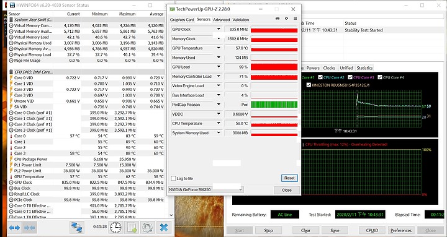
Task: Open the CPU Temperature sensor dropdown
Action: tap(219, 123)
